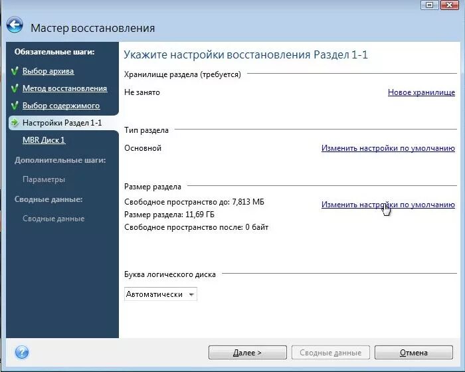The width and height of the screenshot is (465, 372).
Task: Open the MBR Диск 1 step
Action: coord(44,140)
